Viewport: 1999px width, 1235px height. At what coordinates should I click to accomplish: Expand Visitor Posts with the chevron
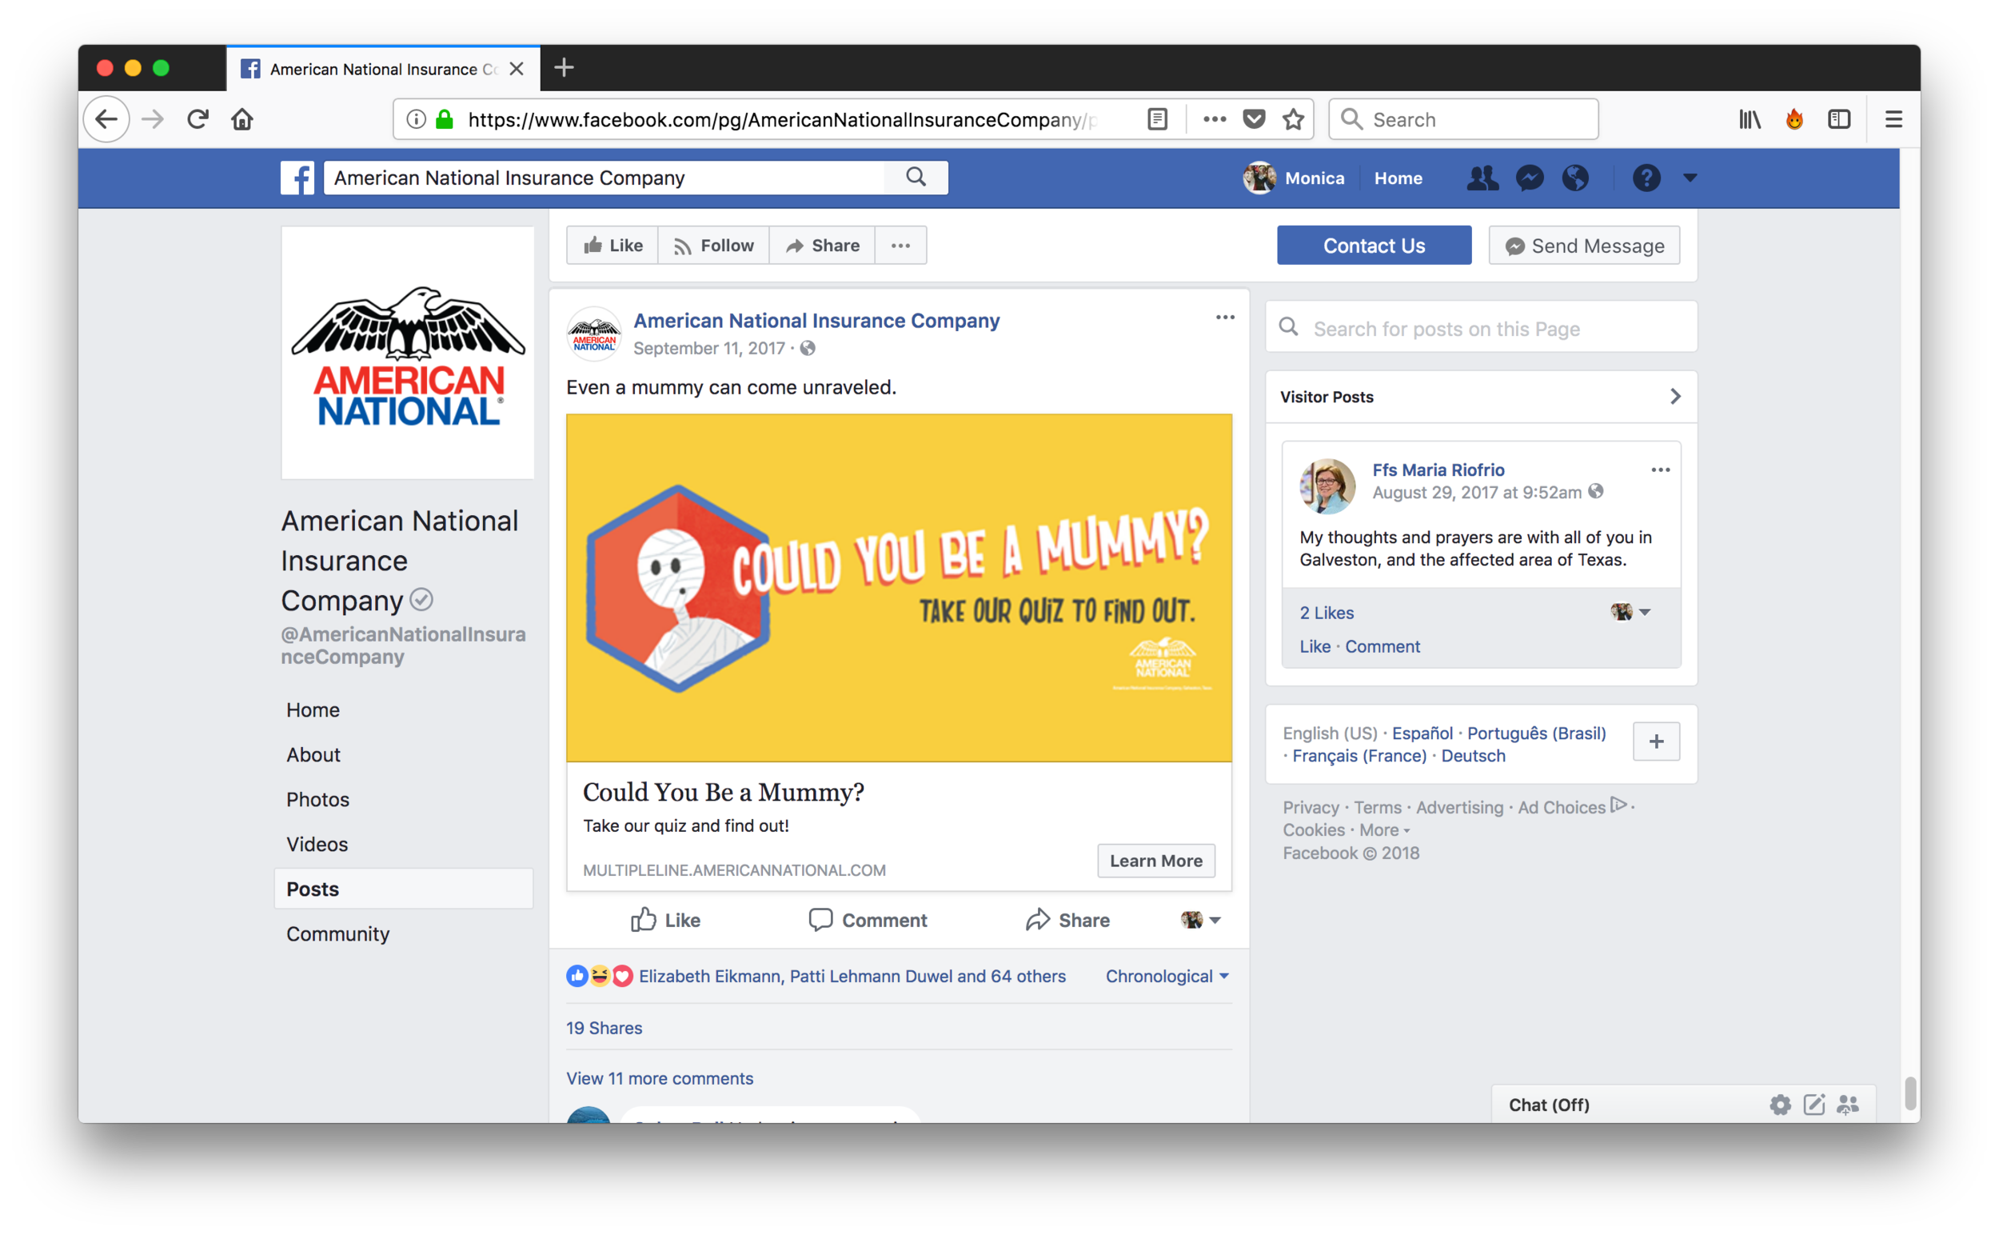coord(1675,396)
